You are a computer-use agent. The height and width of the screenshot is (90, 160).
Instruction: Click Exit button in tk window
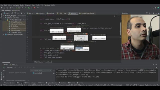click(81, 38)
